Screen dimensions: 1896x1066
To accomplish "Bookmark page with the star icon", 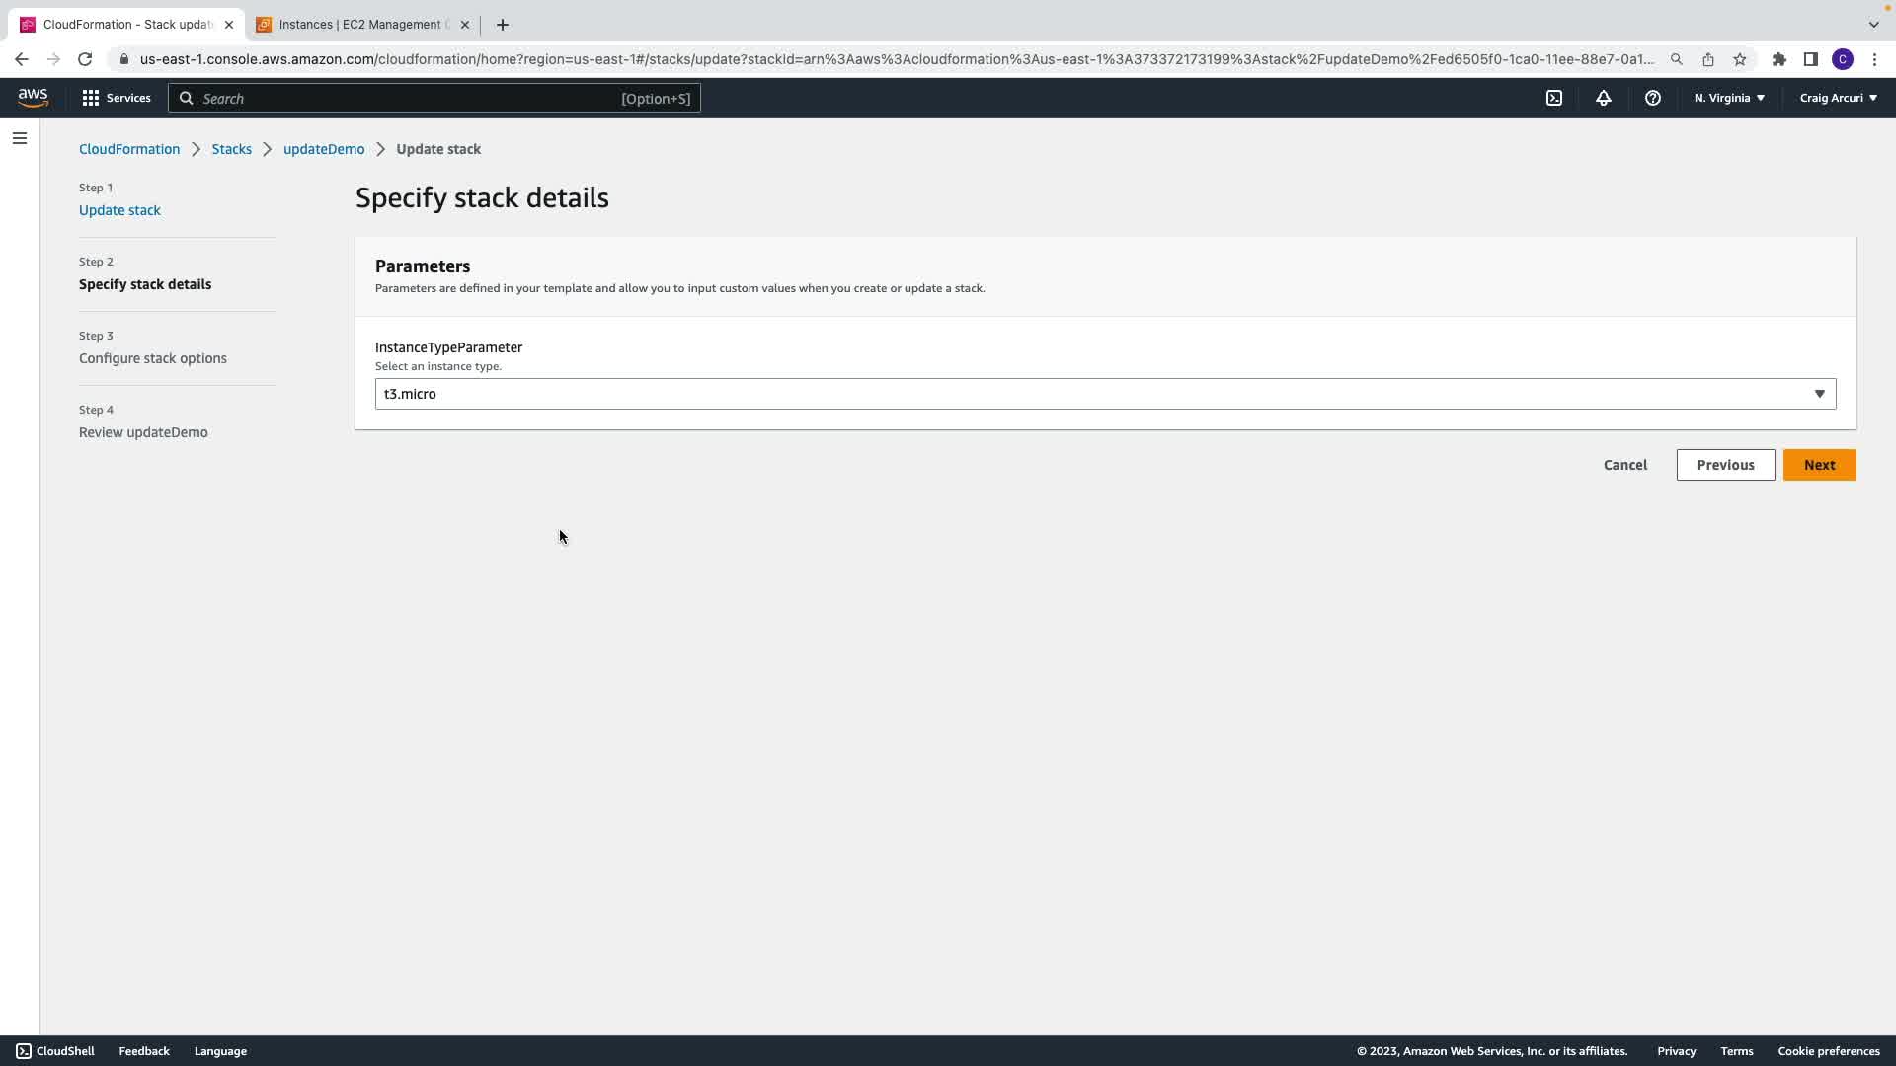I will click(1740, 59).
